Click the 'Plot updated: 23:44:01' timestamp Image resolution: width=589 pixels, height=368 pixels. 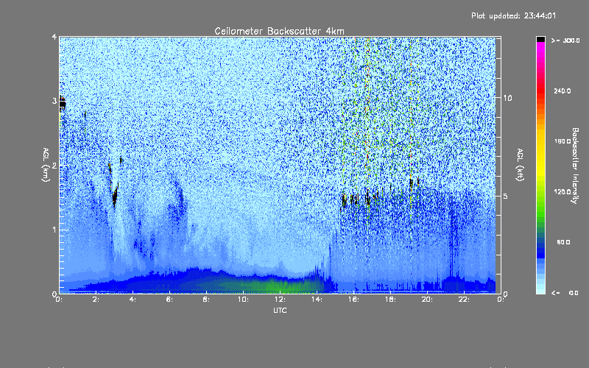(x=513, y=15)
